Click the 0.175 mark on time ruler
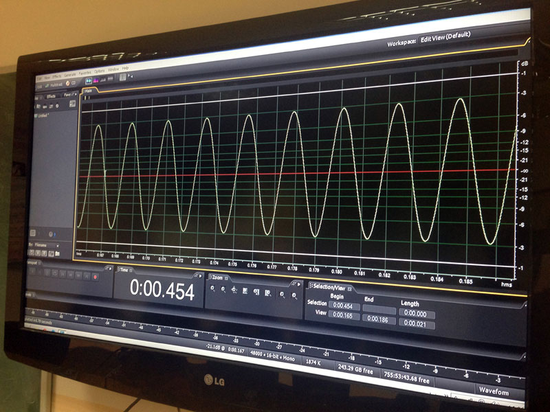The image size is (550, 412). point(232,264)
